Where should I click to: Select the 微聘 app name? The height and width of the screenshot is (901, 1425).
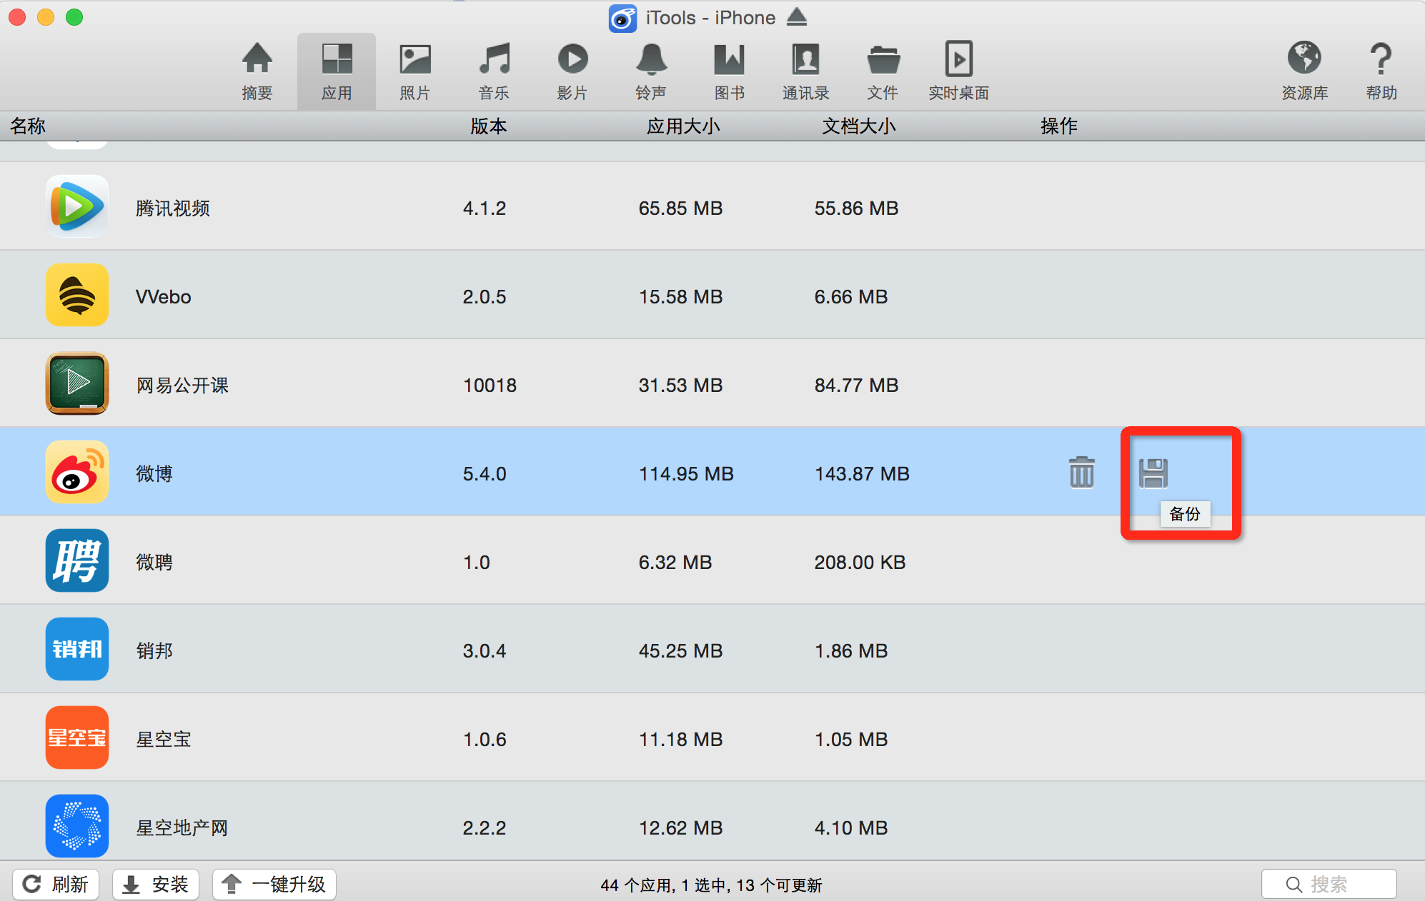tap(154, 563)
